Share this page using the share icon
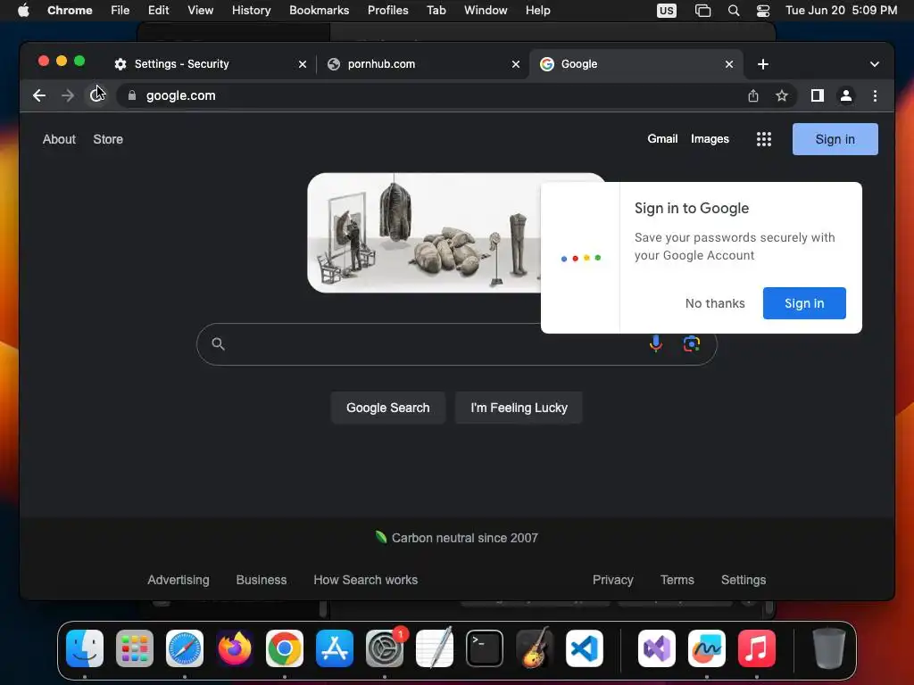This screenshot has height=685, width=914. click(753, 95)
